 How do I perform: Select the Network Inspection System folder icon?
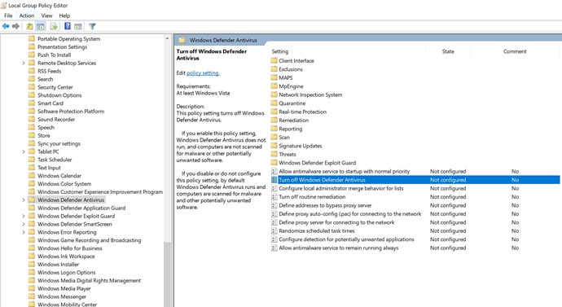click(274, 94)
